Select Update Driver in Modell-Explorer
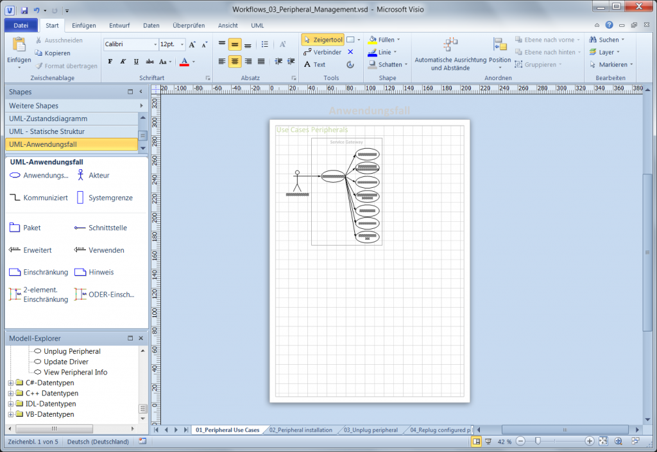 pos(66,362)
